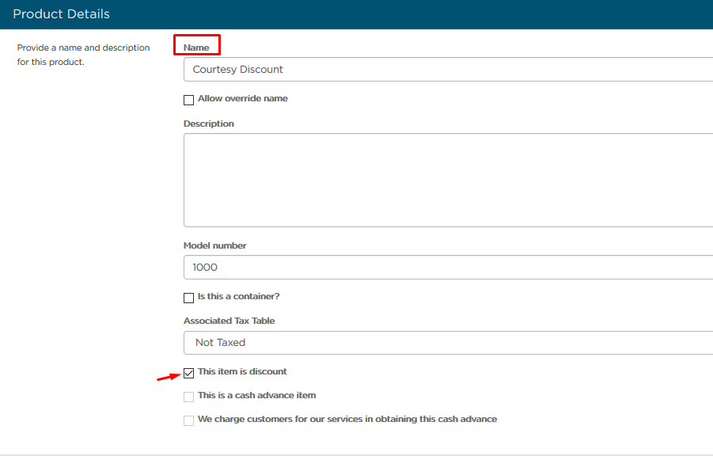
Task: Click the Name field label
Action: point(196,47)
